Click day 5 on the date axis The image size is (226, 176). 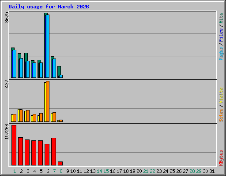coord(41,171)
